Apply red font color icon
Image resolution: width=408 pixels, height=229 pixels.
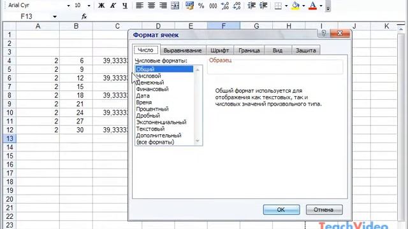point(312,6)
